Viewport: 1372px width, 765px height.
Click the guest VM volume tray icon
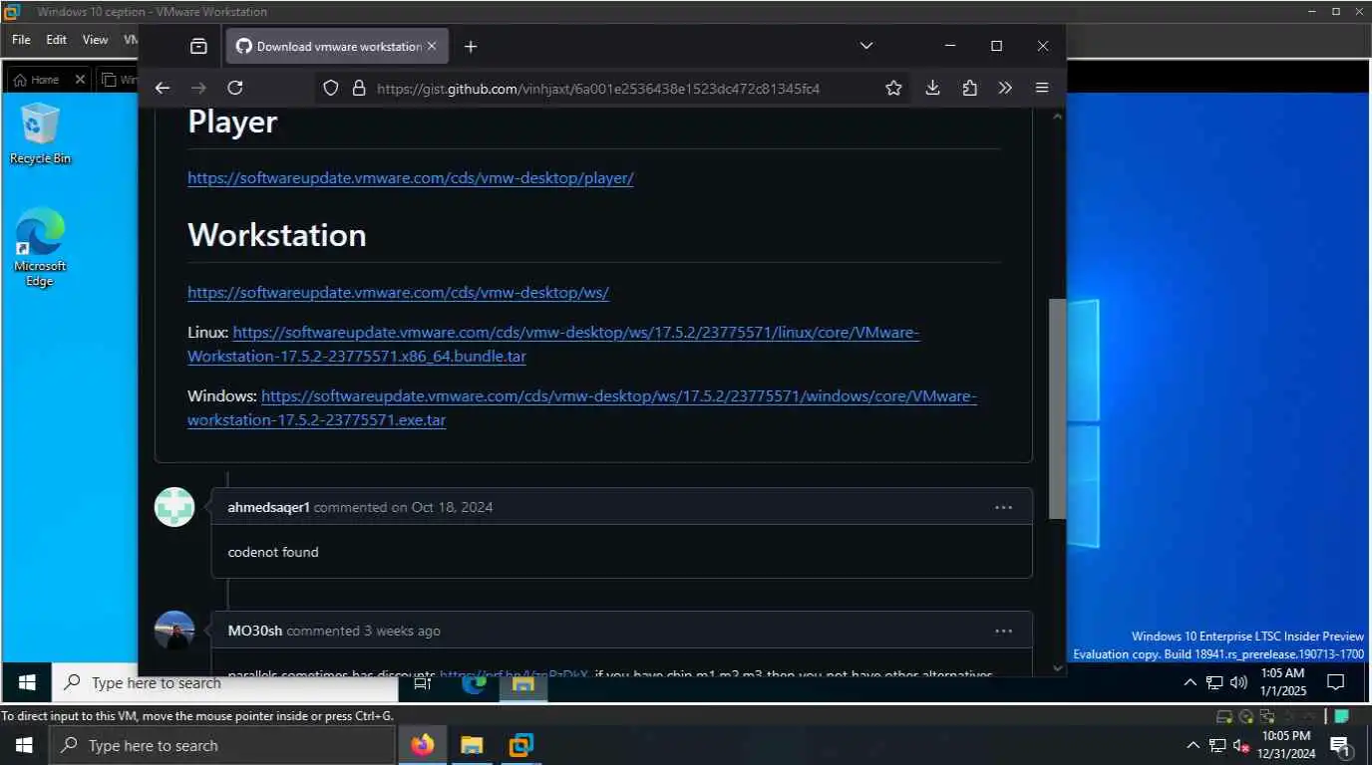(1238, 682)
